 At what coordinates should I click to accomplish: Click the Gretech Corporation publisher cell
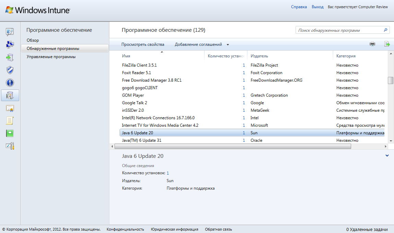tap(269, 95)
